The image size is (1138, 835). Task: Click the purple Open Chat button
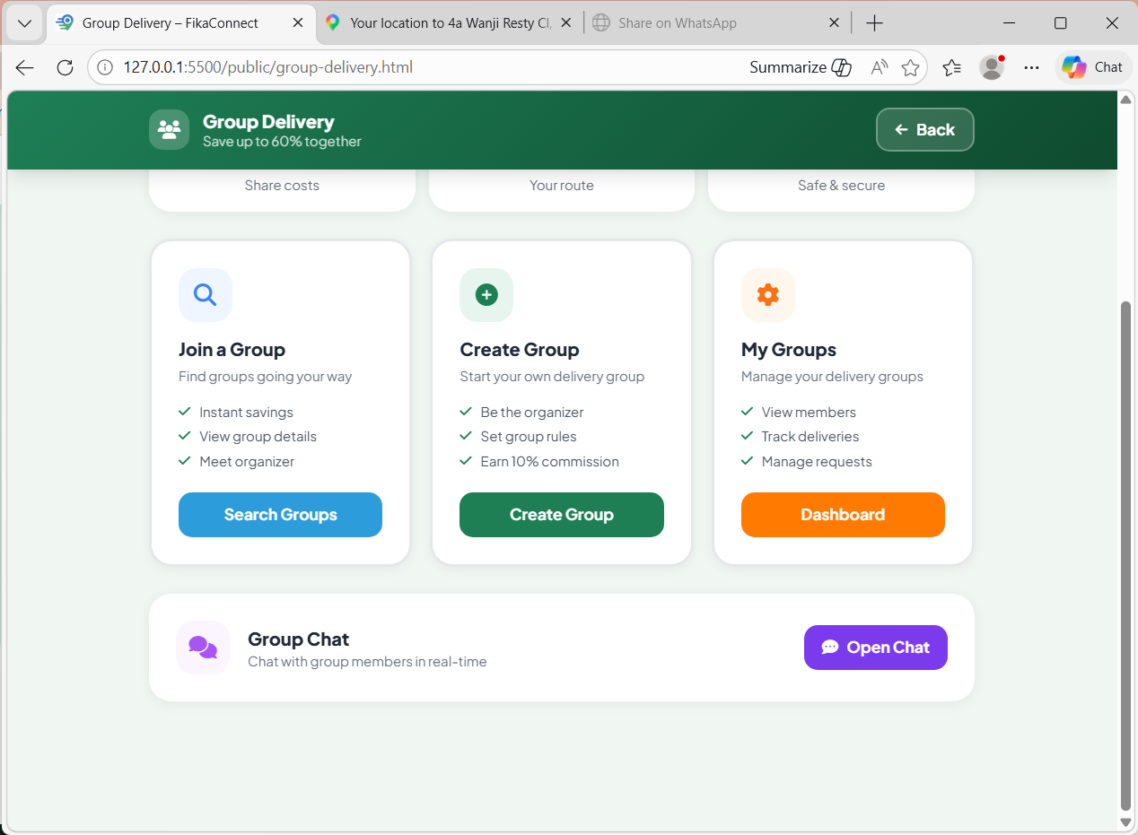tap(875, 648)
